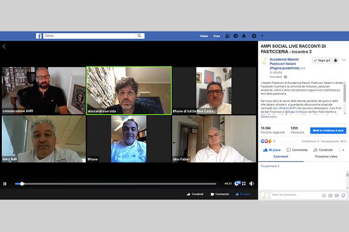Click the reactions count icons

pyautogui.click(x=266, y=141)
